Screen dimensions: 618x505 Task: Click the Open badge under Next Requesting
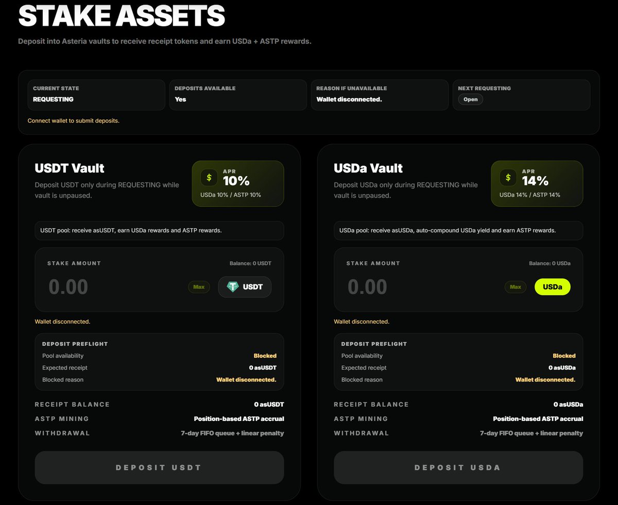470,99
